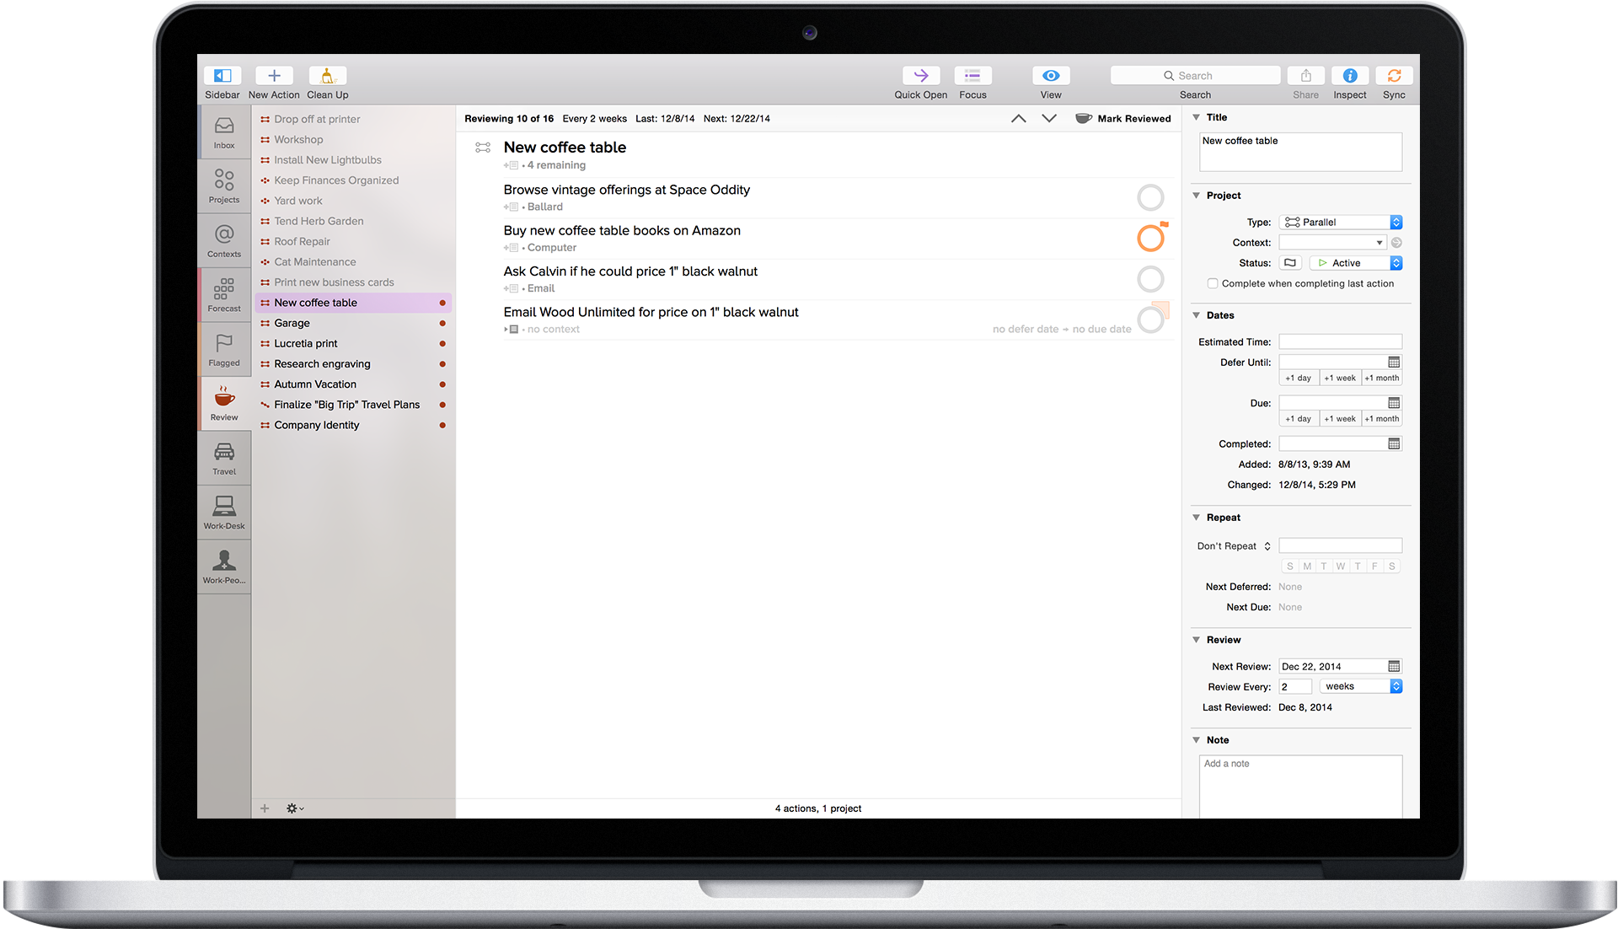Open the Contexts tab in sidebar
The height and width of the screenshot is (929, 1618).
coord(224,239)
